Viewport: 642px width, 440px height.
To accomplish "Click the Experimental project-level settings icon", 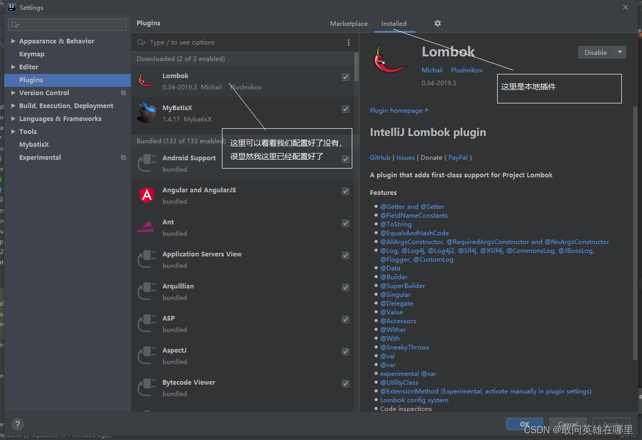I will (123, 158).
